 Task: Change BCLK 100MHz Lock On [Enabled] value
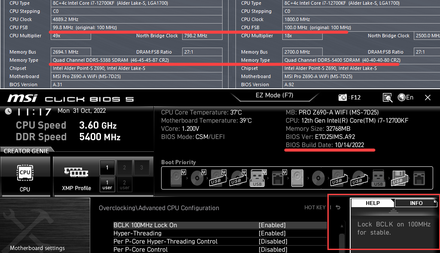pos(272,225)
